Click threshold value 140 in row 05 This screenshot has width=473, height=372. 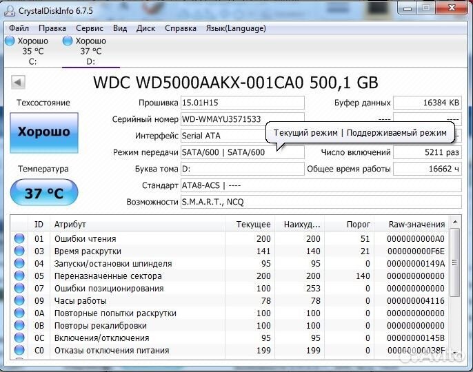pyautogui.click(x=363, y=276)
